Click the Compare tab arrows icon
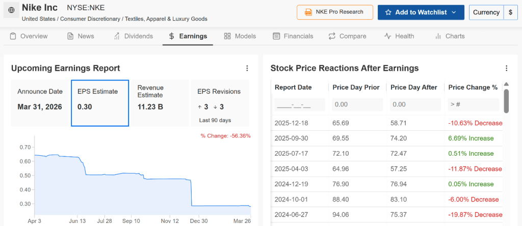 (x=332, y=36)
